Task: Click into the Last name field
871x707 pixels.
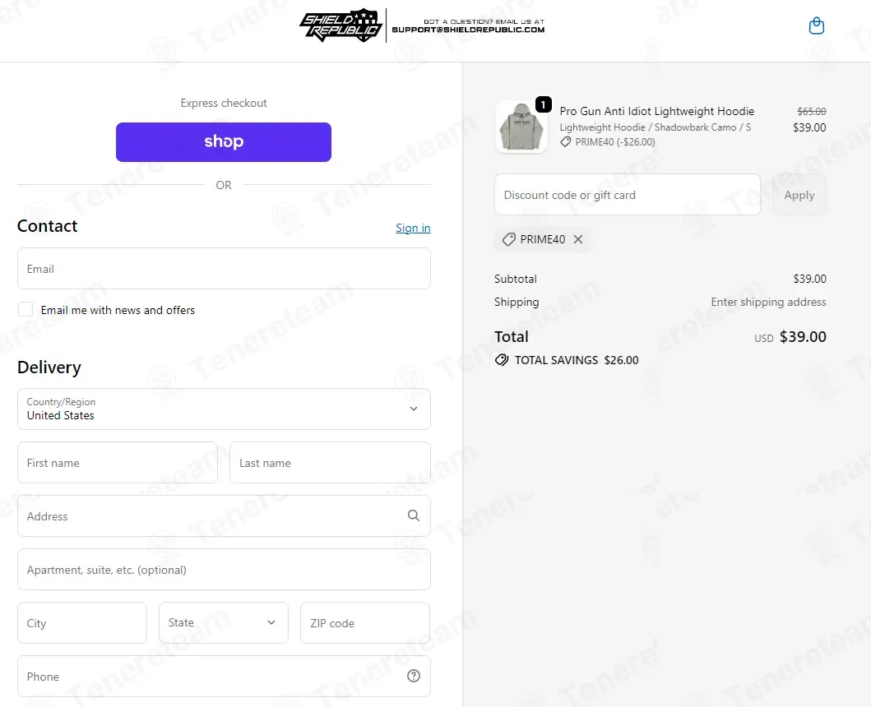Action: 330,463
